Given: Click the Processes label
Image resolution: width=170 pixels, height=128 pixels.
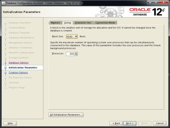Looking at the screenshot, I should [58, 54].
